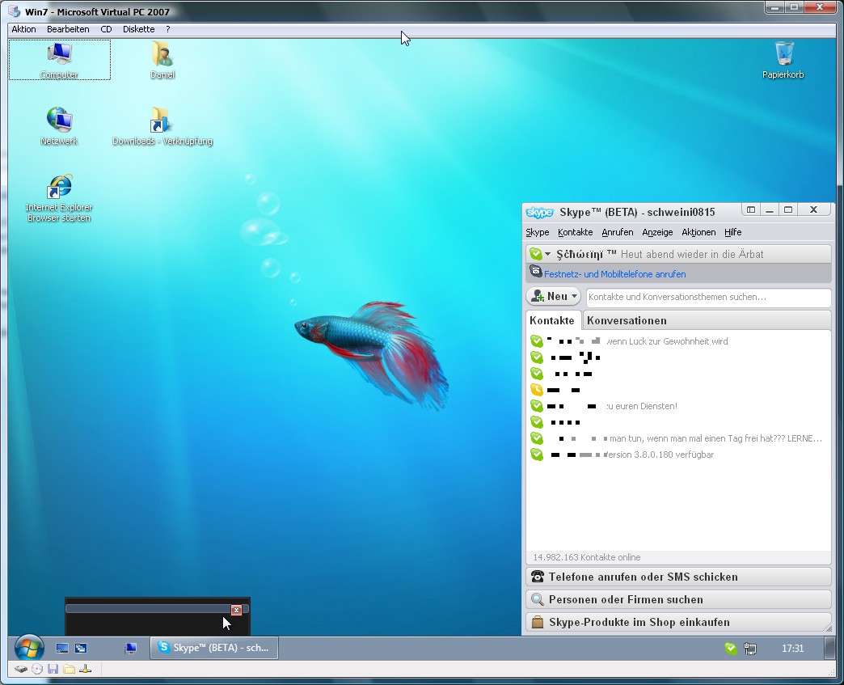This screenshot has width=844, height=685.
Task: Open the Neu dropdown button
Action: (x=553, y=296)
